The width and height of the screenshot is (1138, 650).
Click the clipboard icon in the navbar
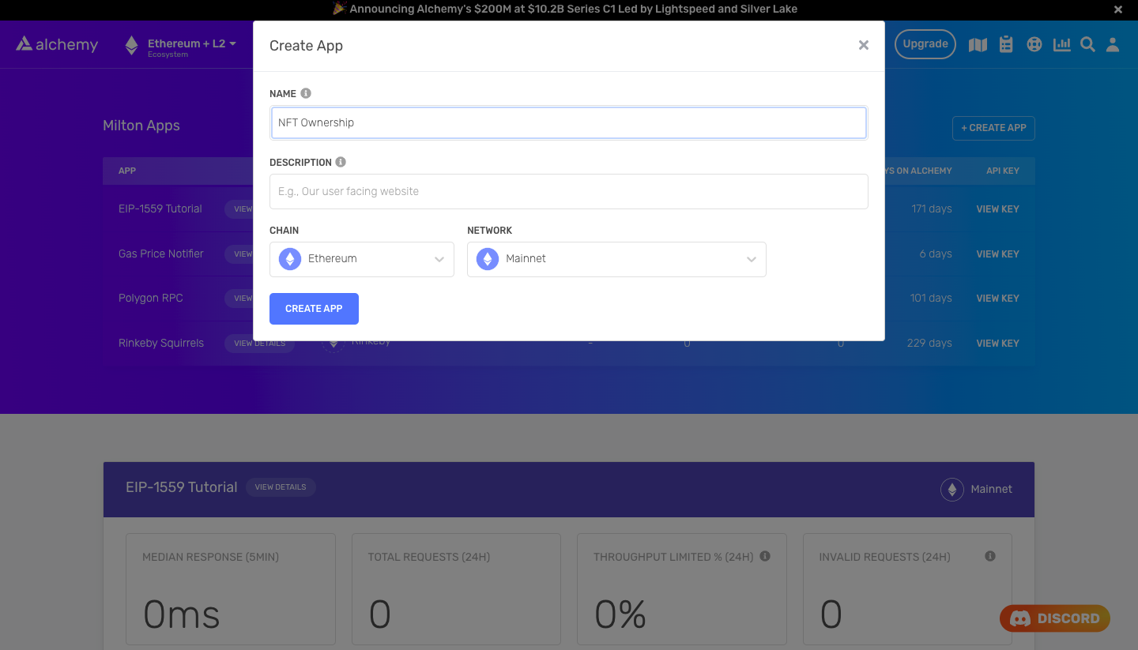click(x=1006, y=44)
